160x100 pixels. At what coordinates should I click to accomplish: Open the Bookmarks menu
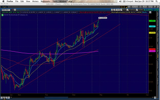(45, 1)
